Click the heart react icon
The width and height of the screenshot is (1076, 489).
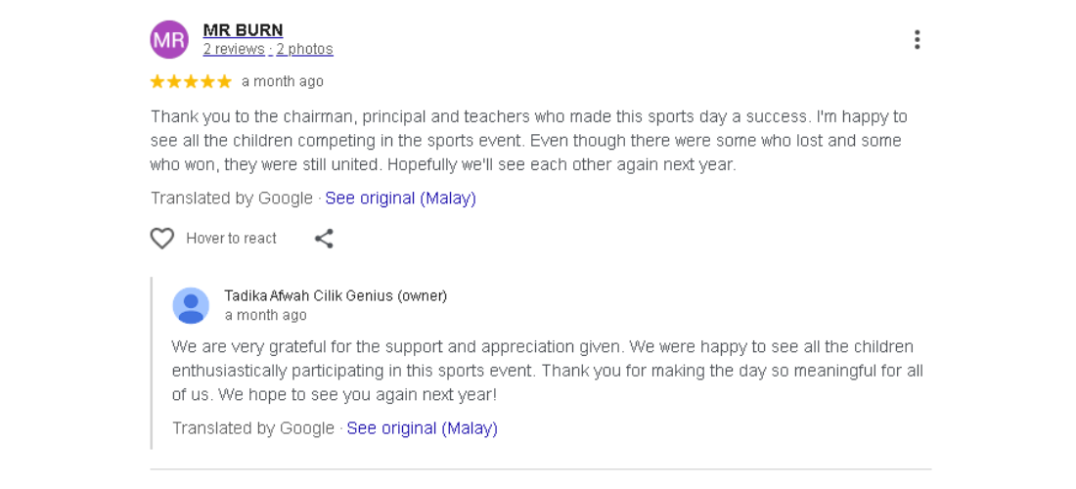162,238
